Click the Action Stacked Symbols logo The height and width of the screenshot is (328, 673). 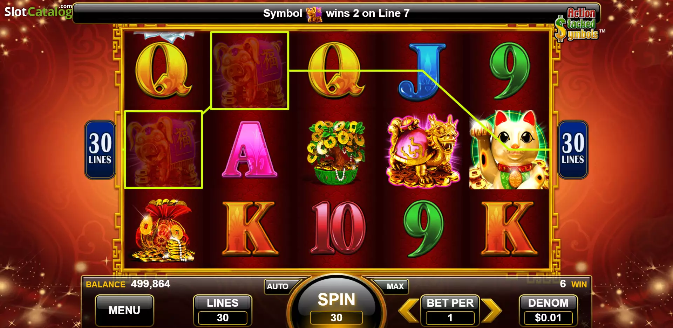578,24
